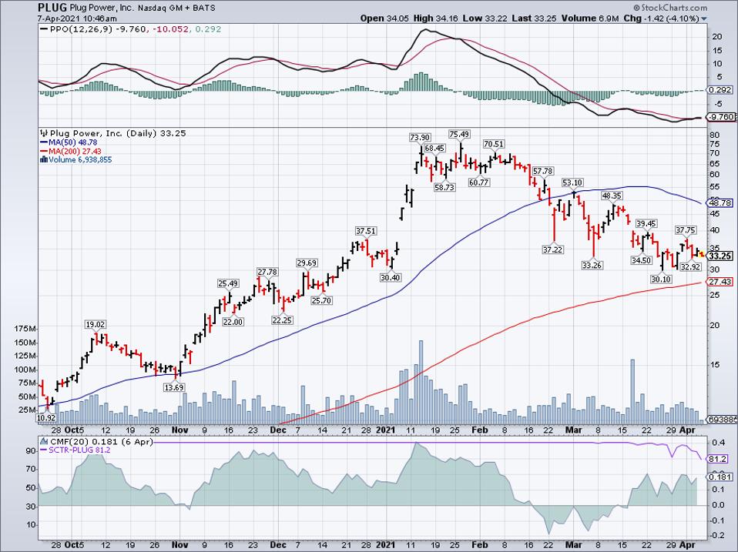Click the 30.10 low price label

[x=661, y=279]
